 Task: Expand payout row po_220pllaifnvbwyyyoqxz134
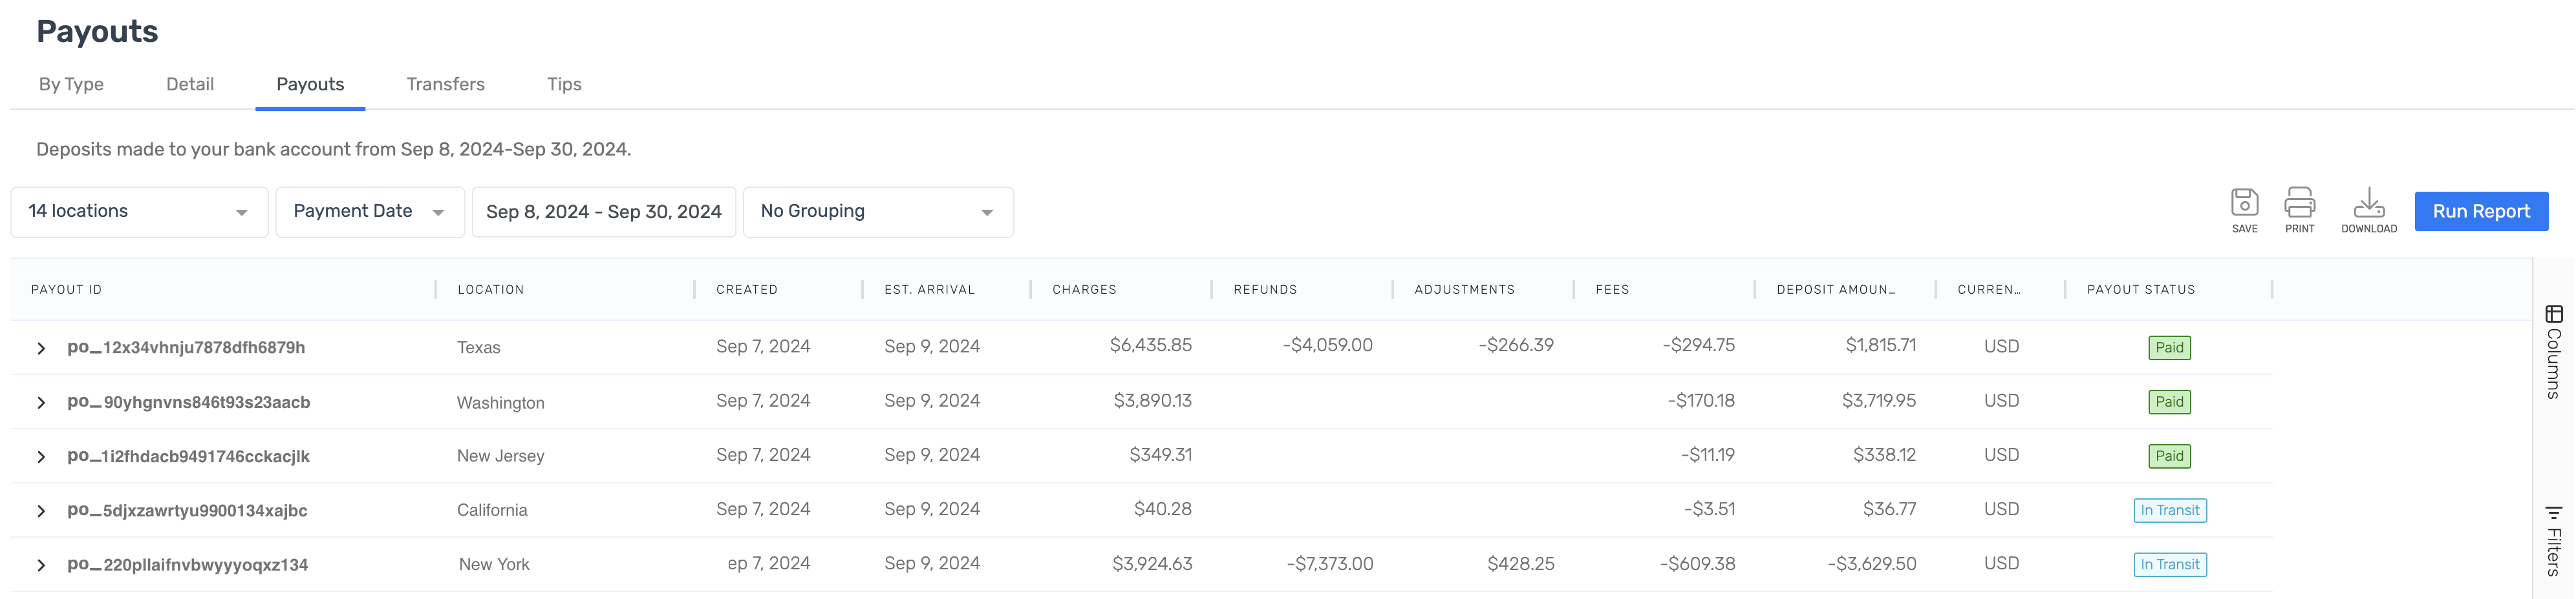point(41,565)
